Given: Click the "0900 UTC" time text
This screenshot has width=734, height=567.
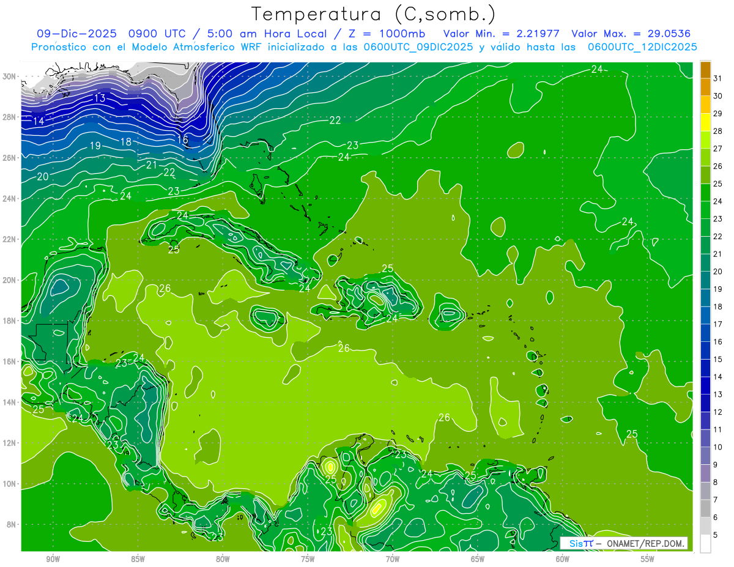Looking at the screenshot, I should pyautogui.click(x=156, y=34).
